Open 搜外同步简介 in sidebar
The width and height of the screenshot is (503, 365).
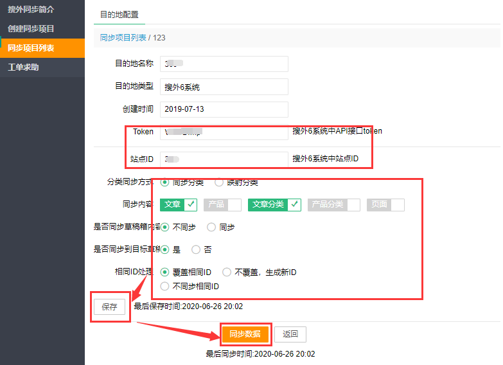point(31,10)
